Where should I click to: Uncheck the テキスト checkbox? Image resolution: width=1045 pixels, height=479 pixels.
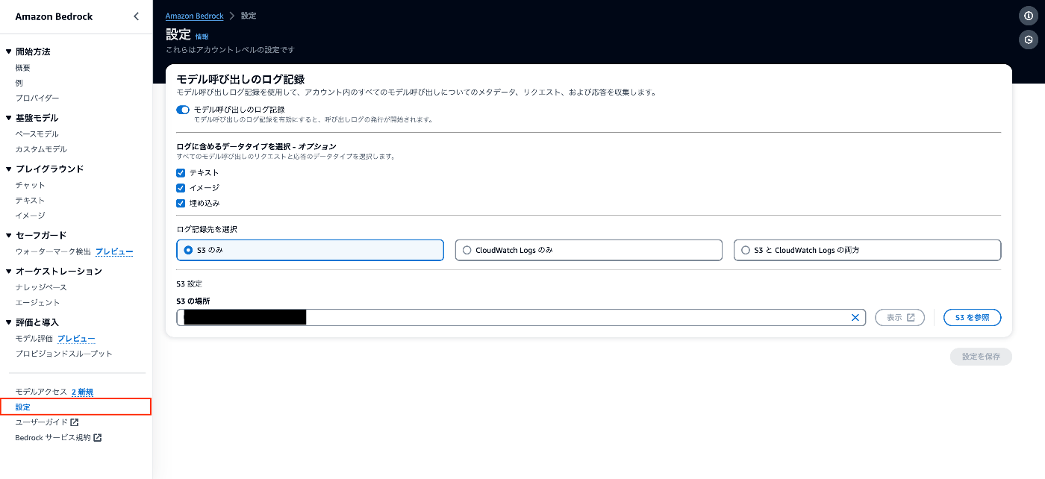[x=181, y=172]
